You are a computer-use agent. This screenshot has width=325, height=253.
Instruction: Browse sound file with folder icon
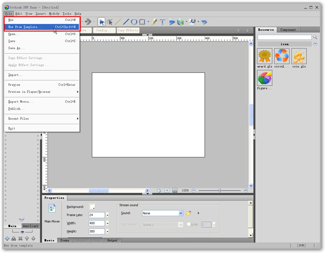pos(189,213)
